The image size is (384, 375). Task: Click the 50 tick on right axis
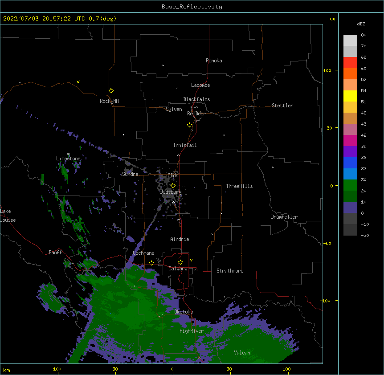[x=329, y=128]
